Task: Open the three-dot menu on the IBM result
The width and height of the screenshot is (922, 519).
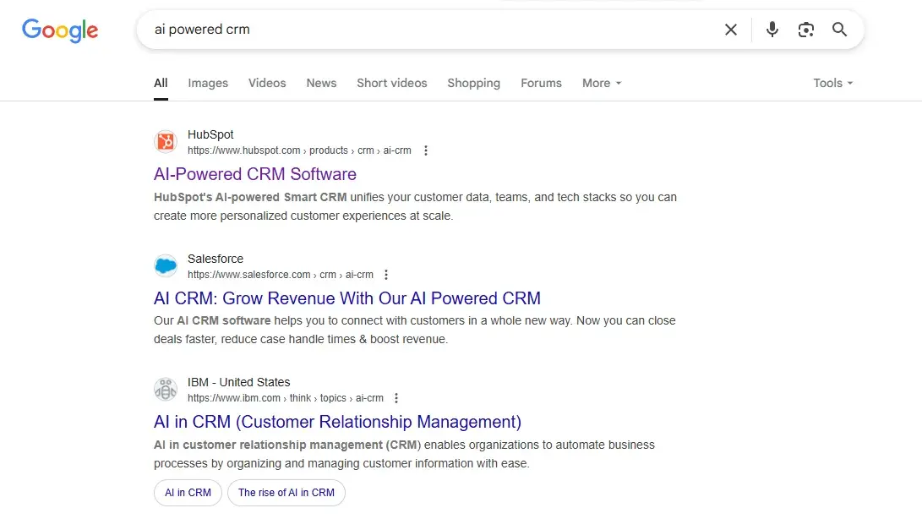Action: (396, 397)
